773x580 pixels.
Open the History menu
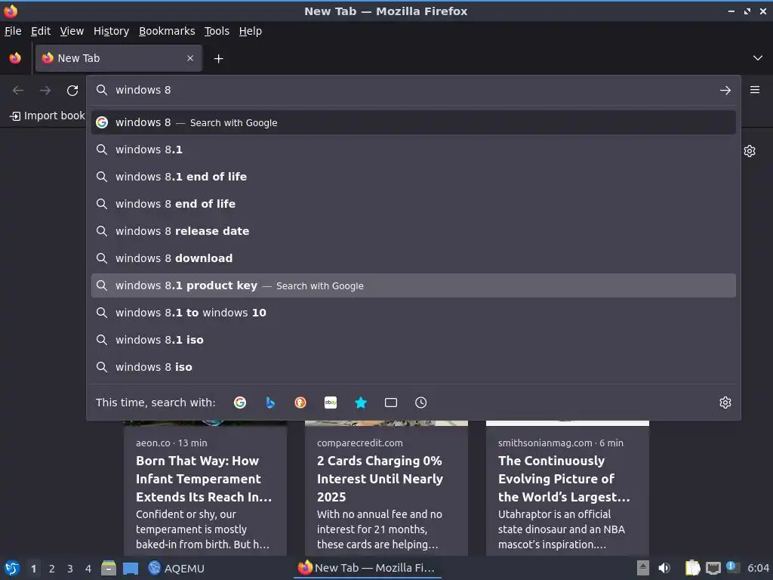112,31
